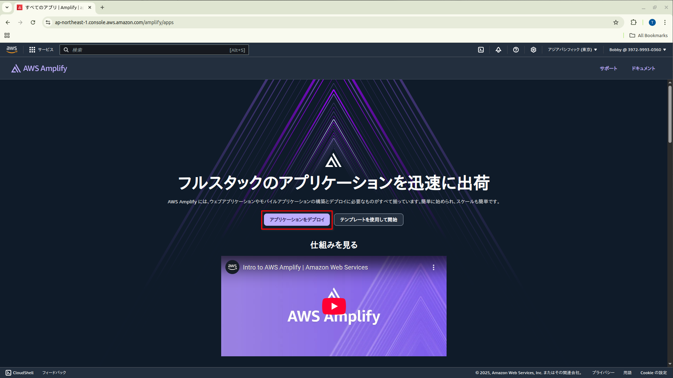The image size is (673, 378).
Task: Expand the アジアパシフィック (東京) region dropdown
Action: (572, 50)
